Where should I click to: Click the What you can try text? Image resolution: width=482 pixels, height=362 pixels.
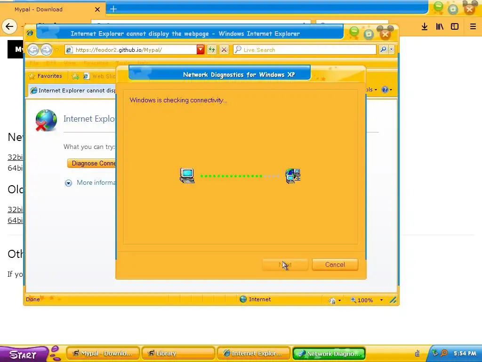[89, 147]
